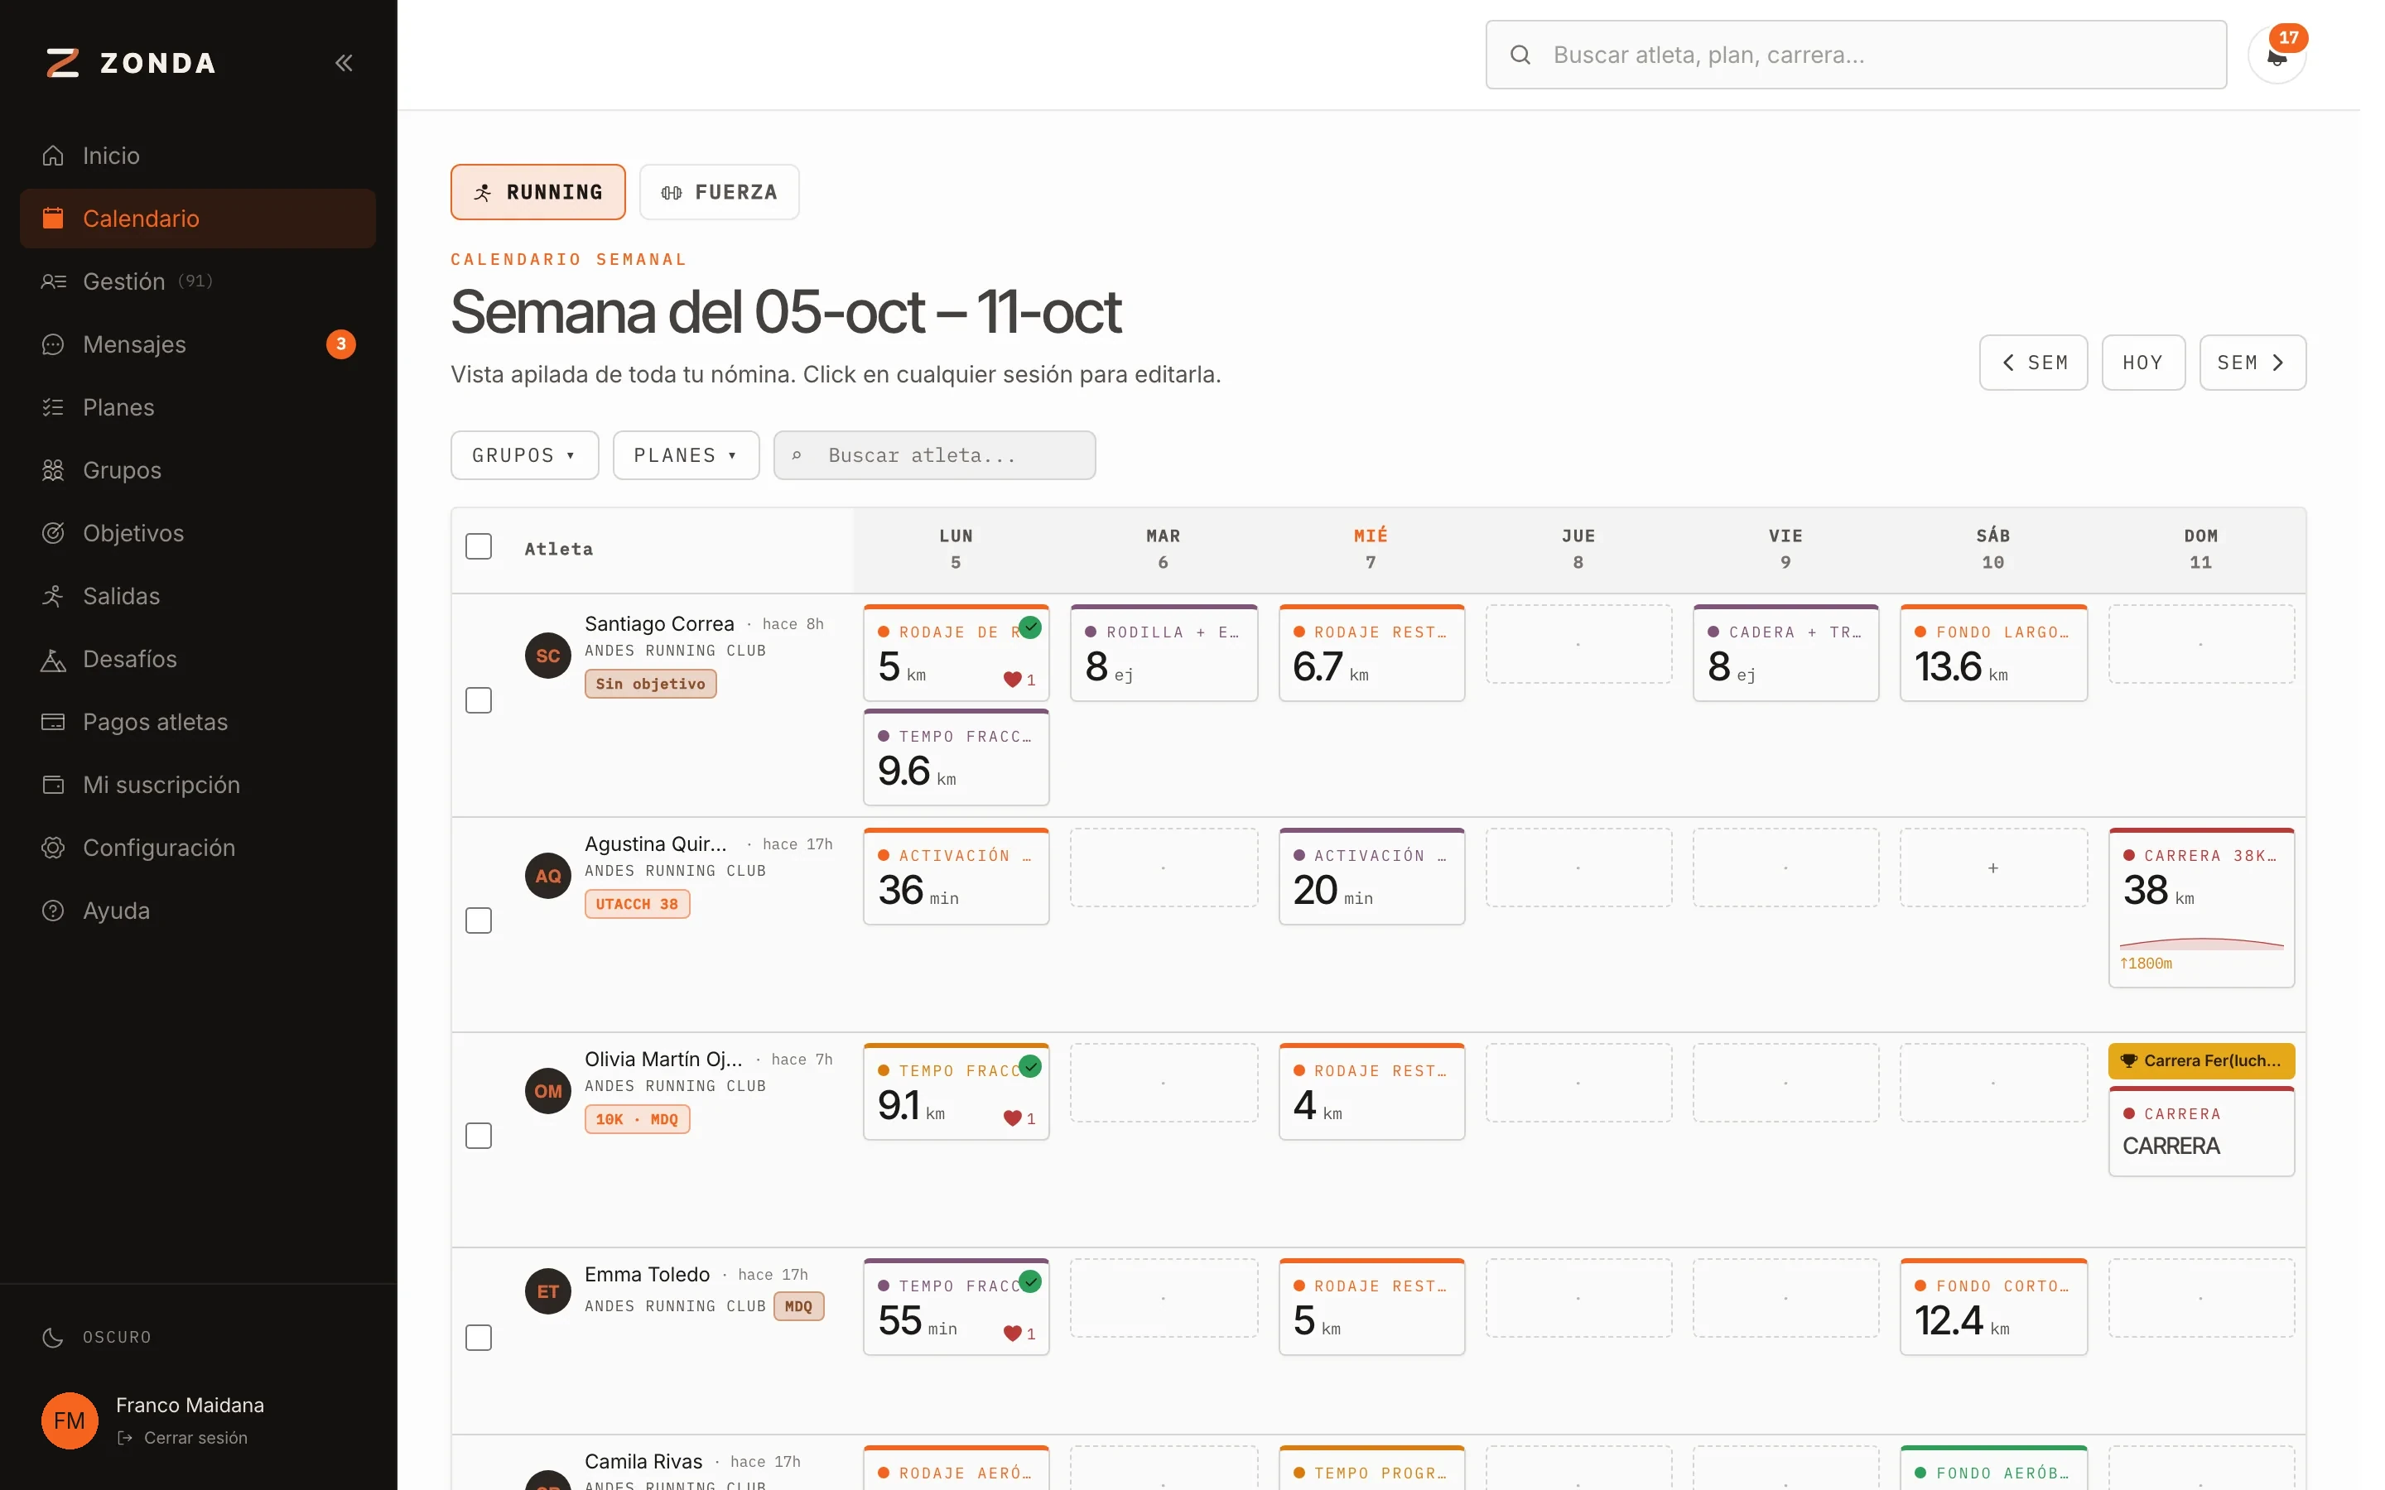Open Salidas runner icon item
This screenshot has width=2385, height=1490.
(197, 596)
